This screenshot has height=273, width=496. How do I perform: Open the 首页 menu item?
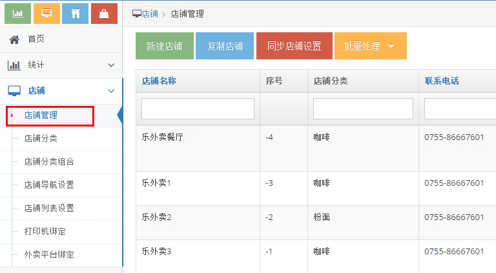[61, 39]
